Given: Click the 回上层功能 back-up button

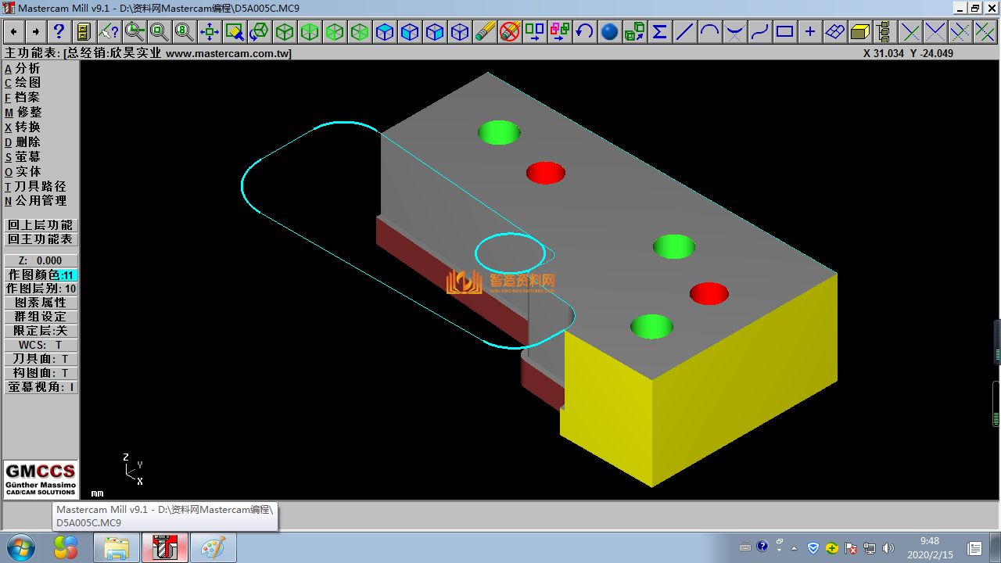Looking at the screenshot, I should click(x=41, y=225).
